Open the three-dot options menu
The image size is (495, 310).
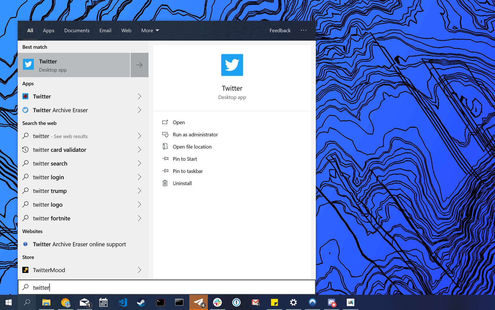pos(303,30)
